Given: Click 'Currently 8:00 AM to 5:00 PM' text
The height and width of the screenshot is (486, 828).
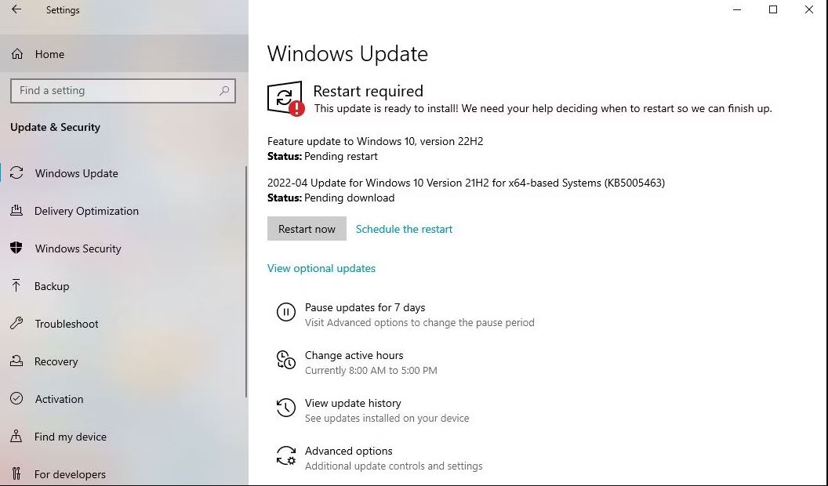Looking at the screenshot, I should click(371, 371).
